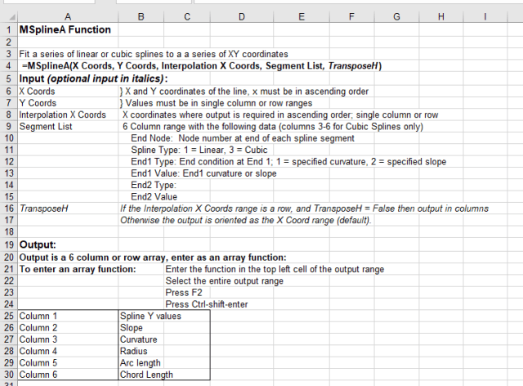Click the 'Press Ctrl-shift-enter' cell
The height and width of the screenshot is (386, 523).
207,304
